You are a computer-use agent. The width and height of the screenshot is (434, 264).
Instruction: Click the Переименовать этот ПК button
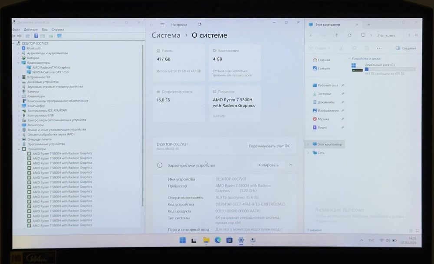click(x=269, y=146)
